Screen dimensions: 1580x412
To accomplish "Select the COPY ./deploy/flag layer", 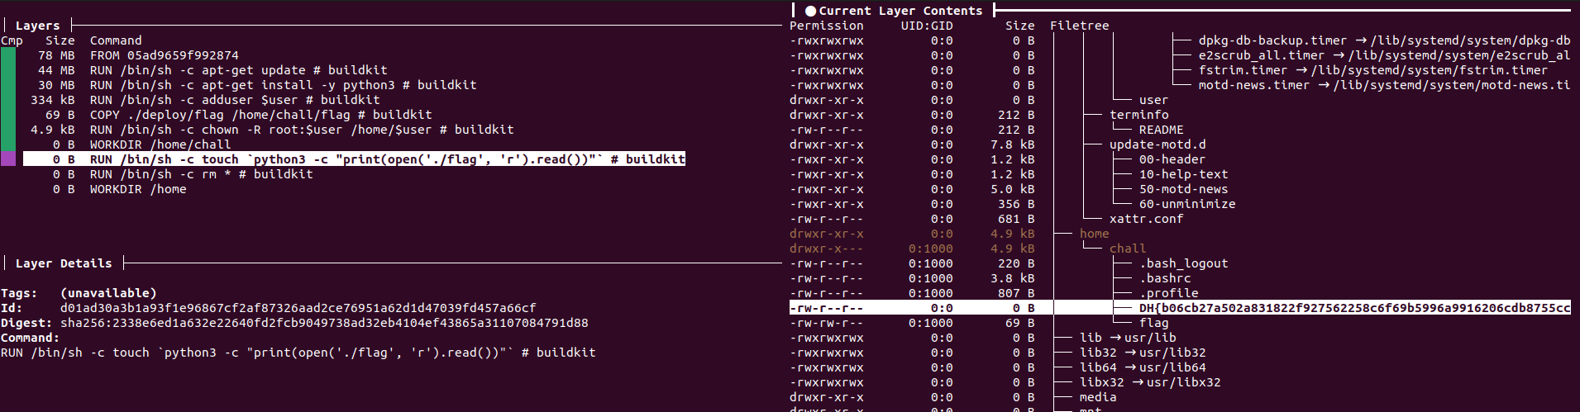I will tap(260, 115).
